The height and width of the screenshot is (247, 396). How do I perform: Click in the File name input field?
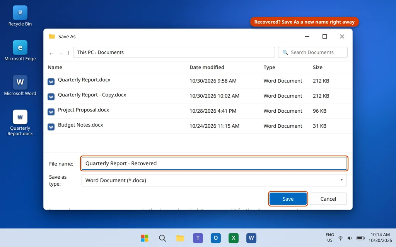pos(214,163)
